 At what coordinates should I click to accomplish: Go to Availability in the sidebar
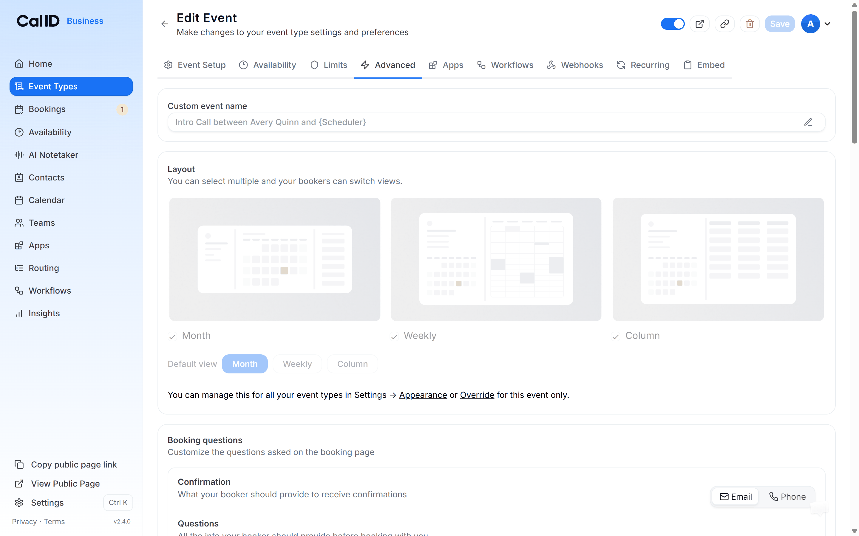coord(71,132)
